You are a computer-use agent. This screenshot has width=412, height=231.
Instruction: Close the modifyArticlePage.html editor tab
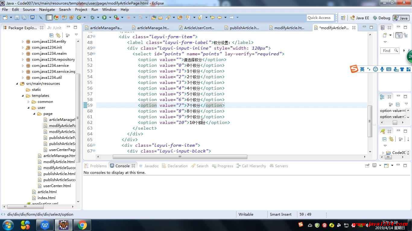pos(354,28)
